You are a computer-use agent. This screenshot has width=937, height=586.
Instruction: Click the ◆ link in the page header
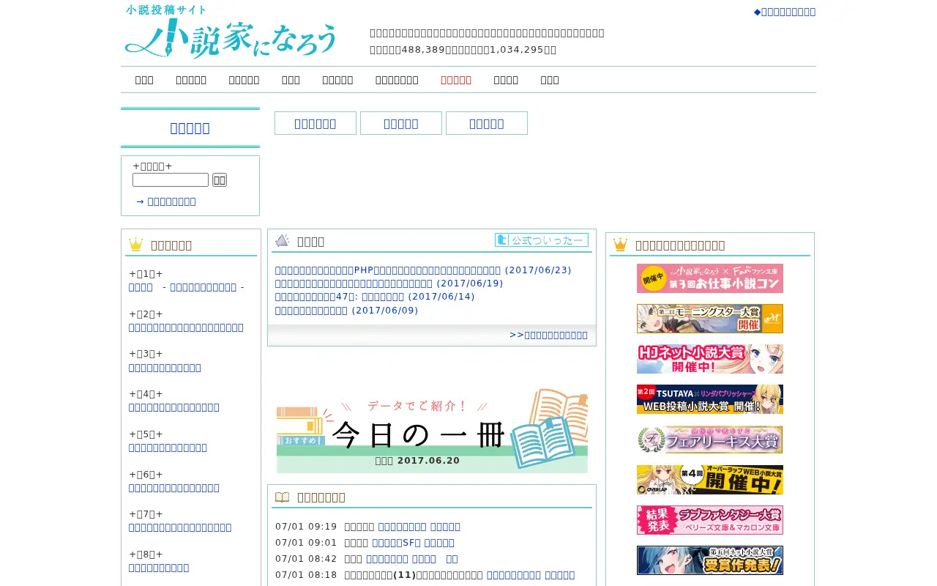pos(785,12)
